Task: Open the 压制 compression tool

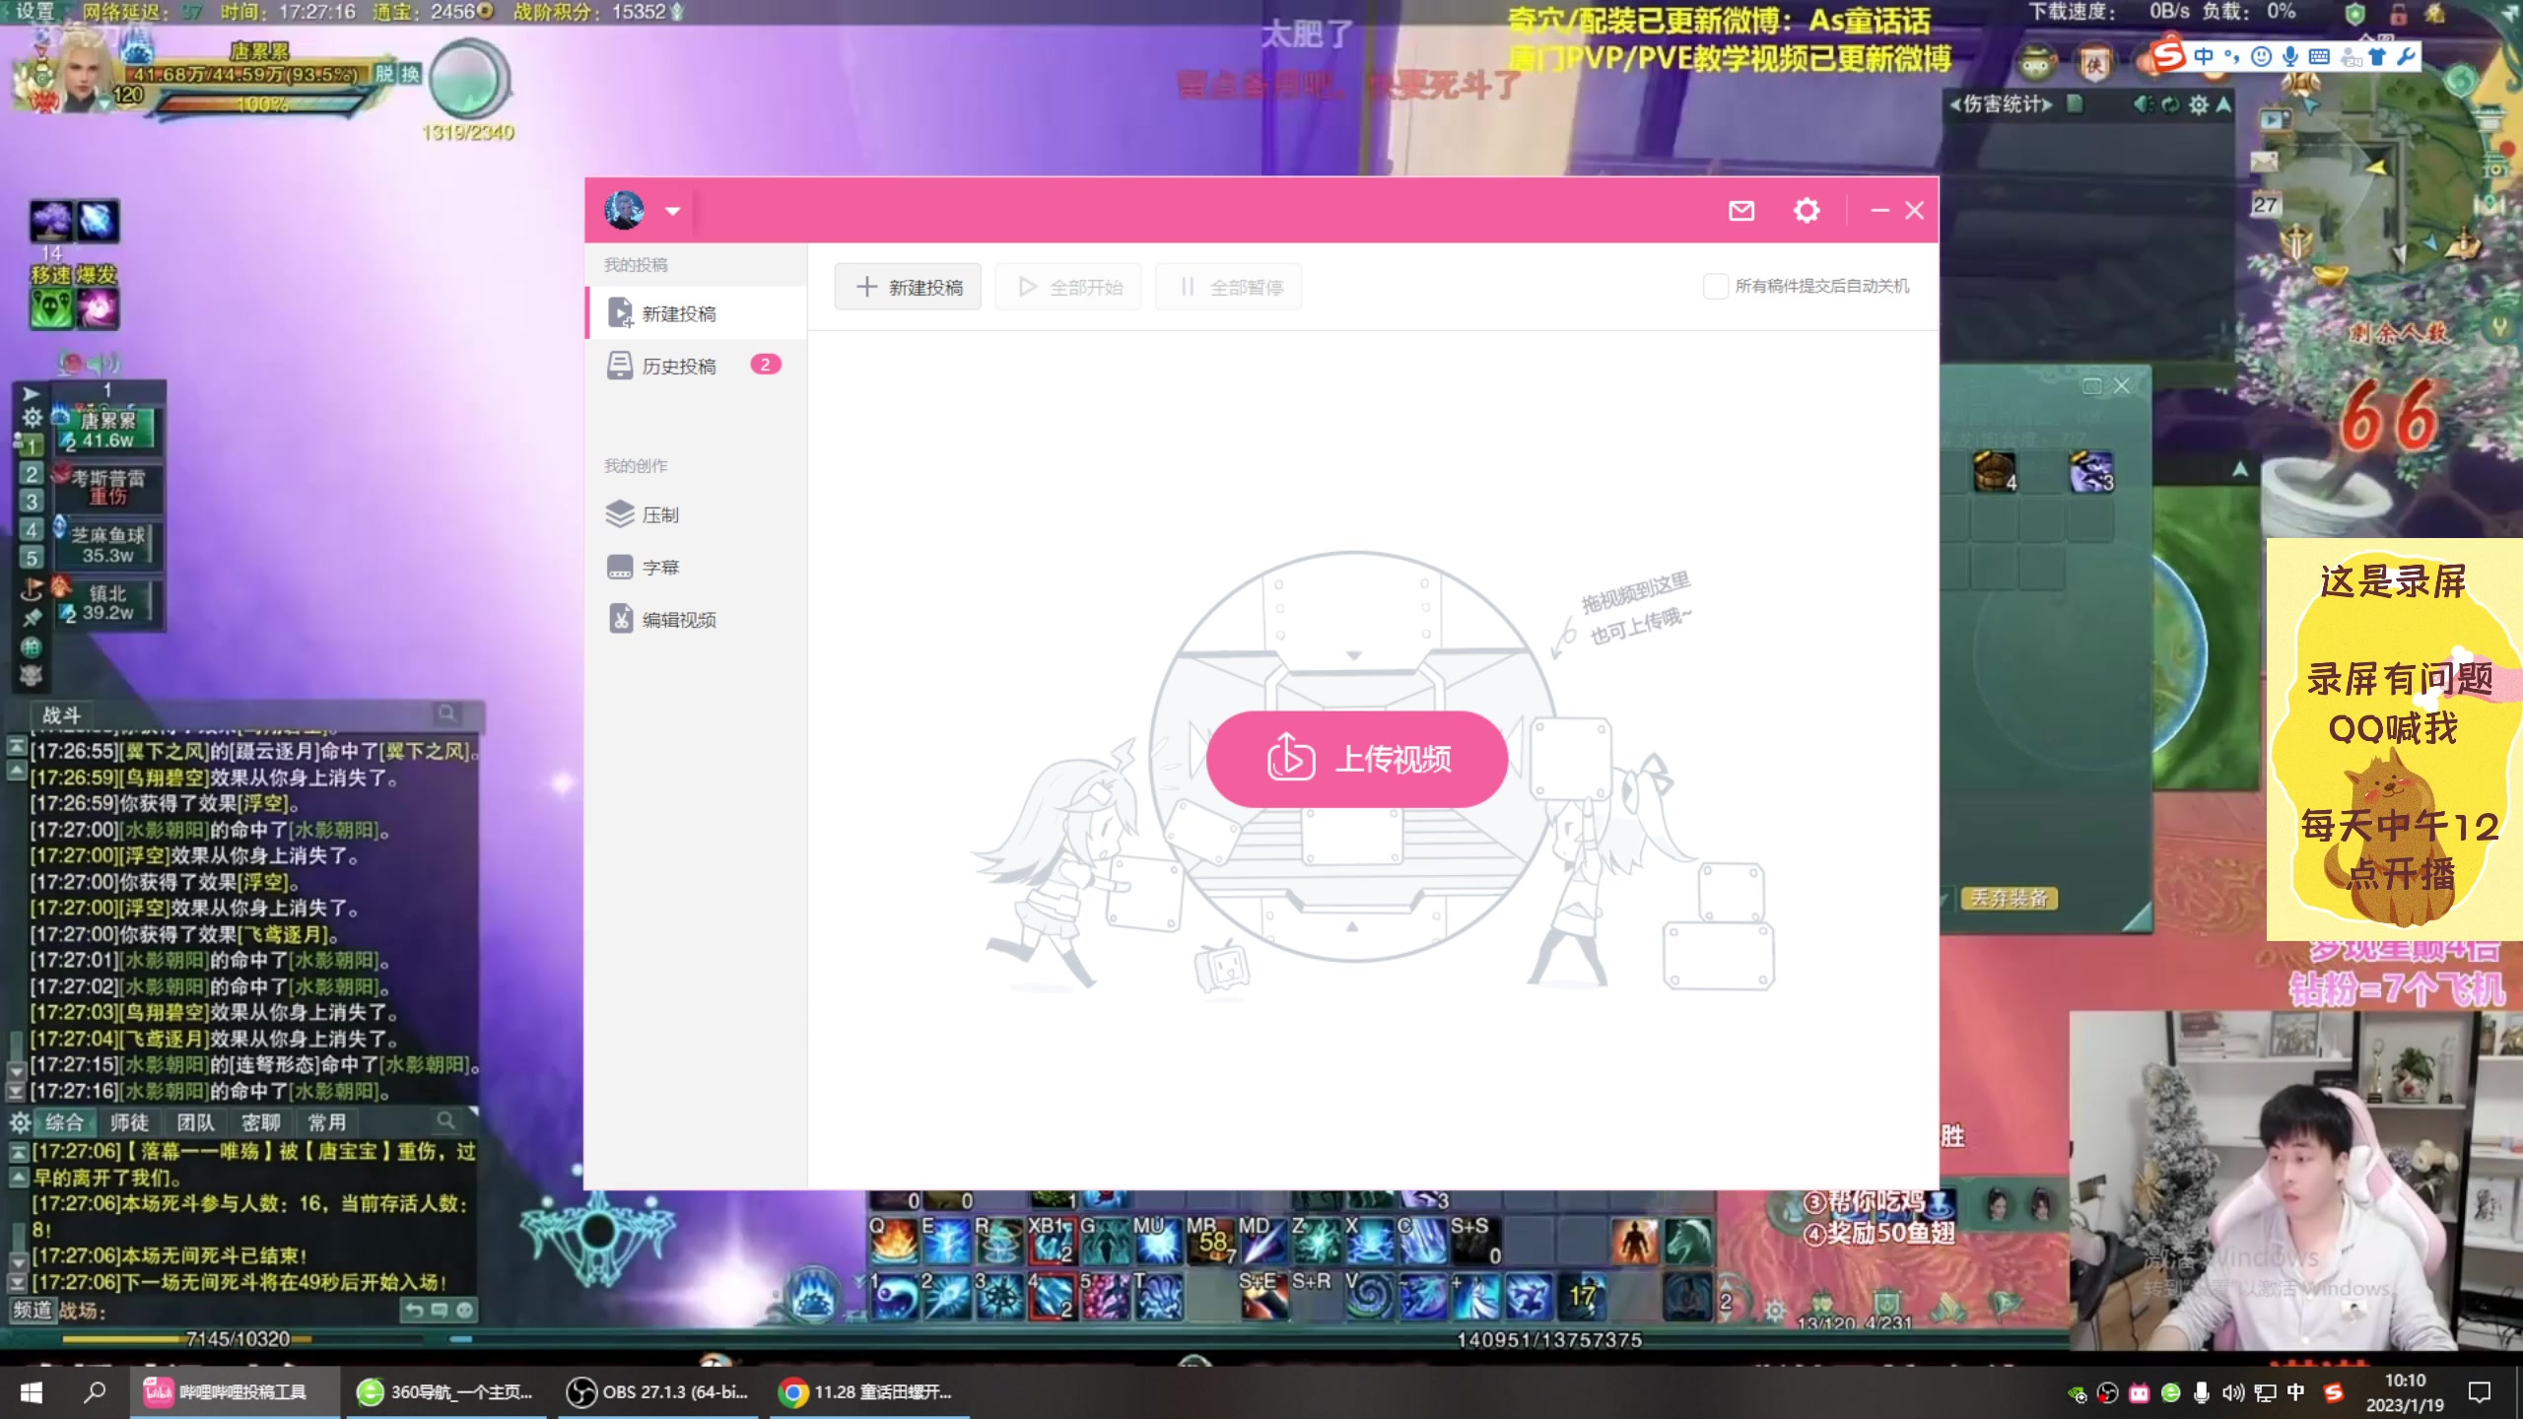Action: pyautogui.click(x=659, y=515)
